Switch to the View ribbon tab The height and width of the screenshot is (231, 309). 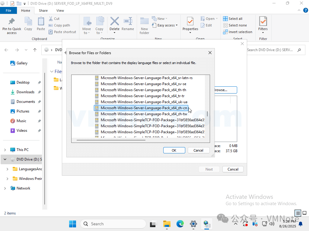(60, 11)
